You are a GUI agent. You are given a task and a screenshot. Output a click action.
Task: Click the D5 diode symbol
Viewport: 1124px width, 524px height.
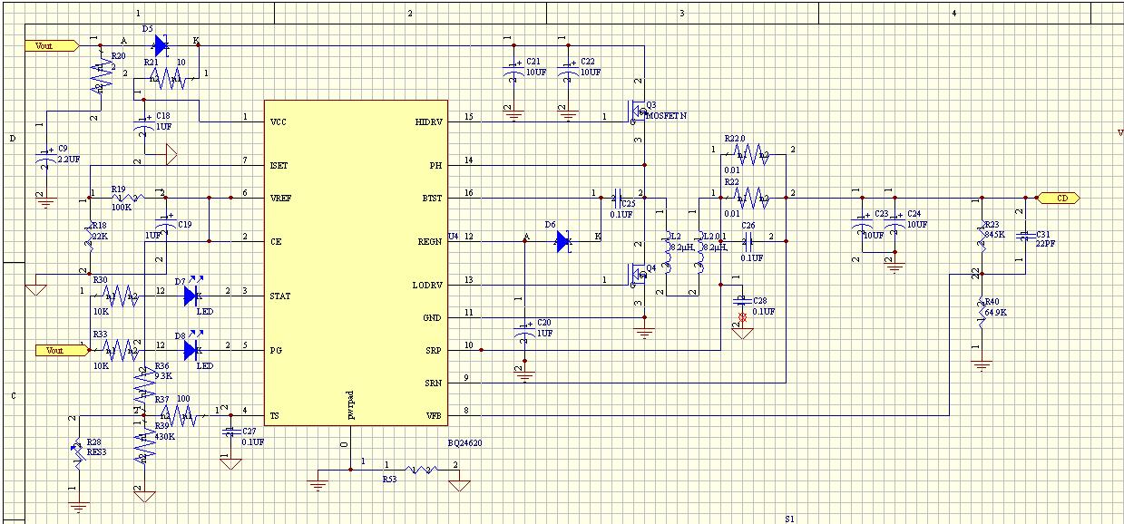[161, 45]
